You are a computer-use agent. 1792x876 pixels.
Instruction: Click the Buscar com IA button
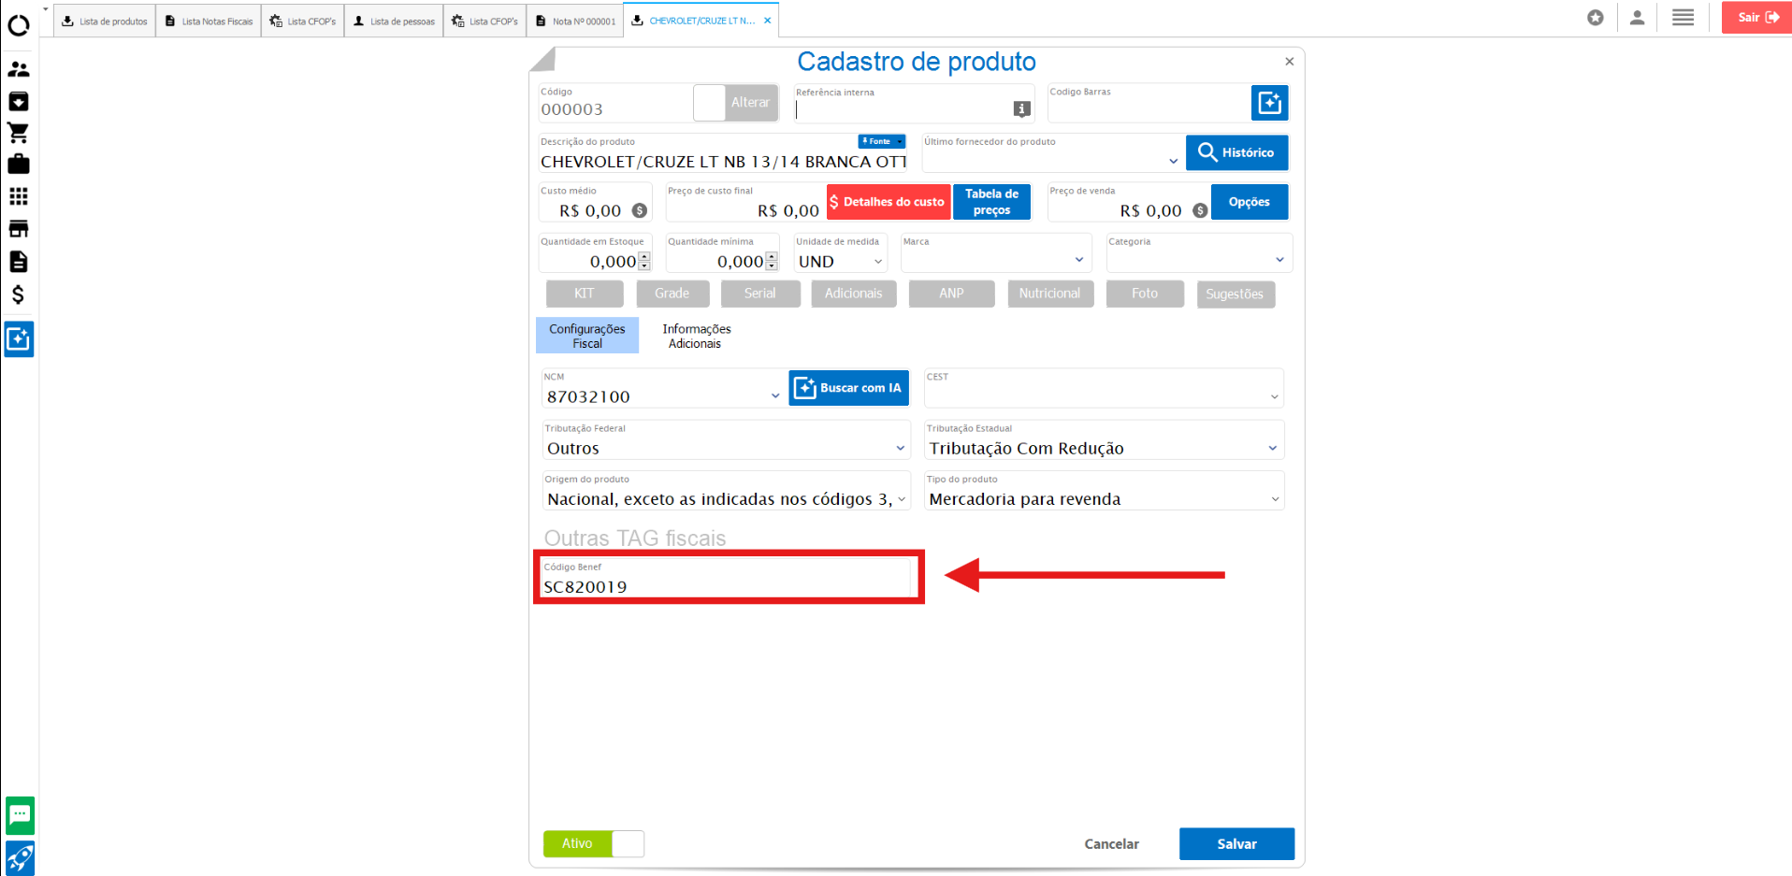point(848,388)
